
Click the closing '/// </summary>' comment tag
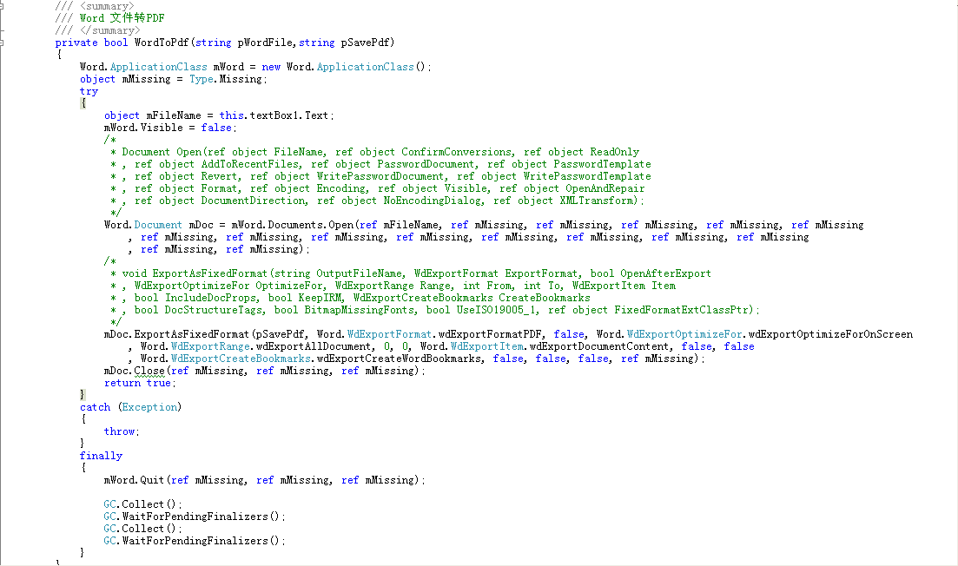98,30
